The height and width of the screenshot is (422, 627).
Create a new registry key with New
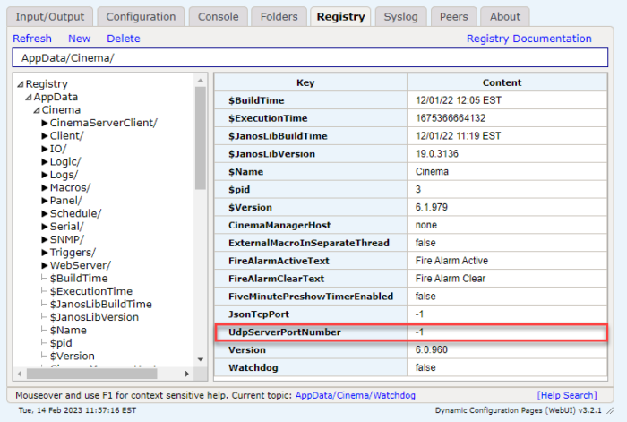coord(79,39)
